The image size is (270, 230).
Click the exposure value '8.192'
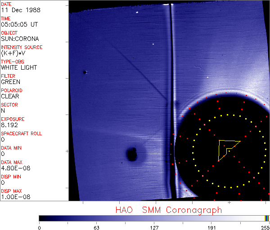(9, 125)
